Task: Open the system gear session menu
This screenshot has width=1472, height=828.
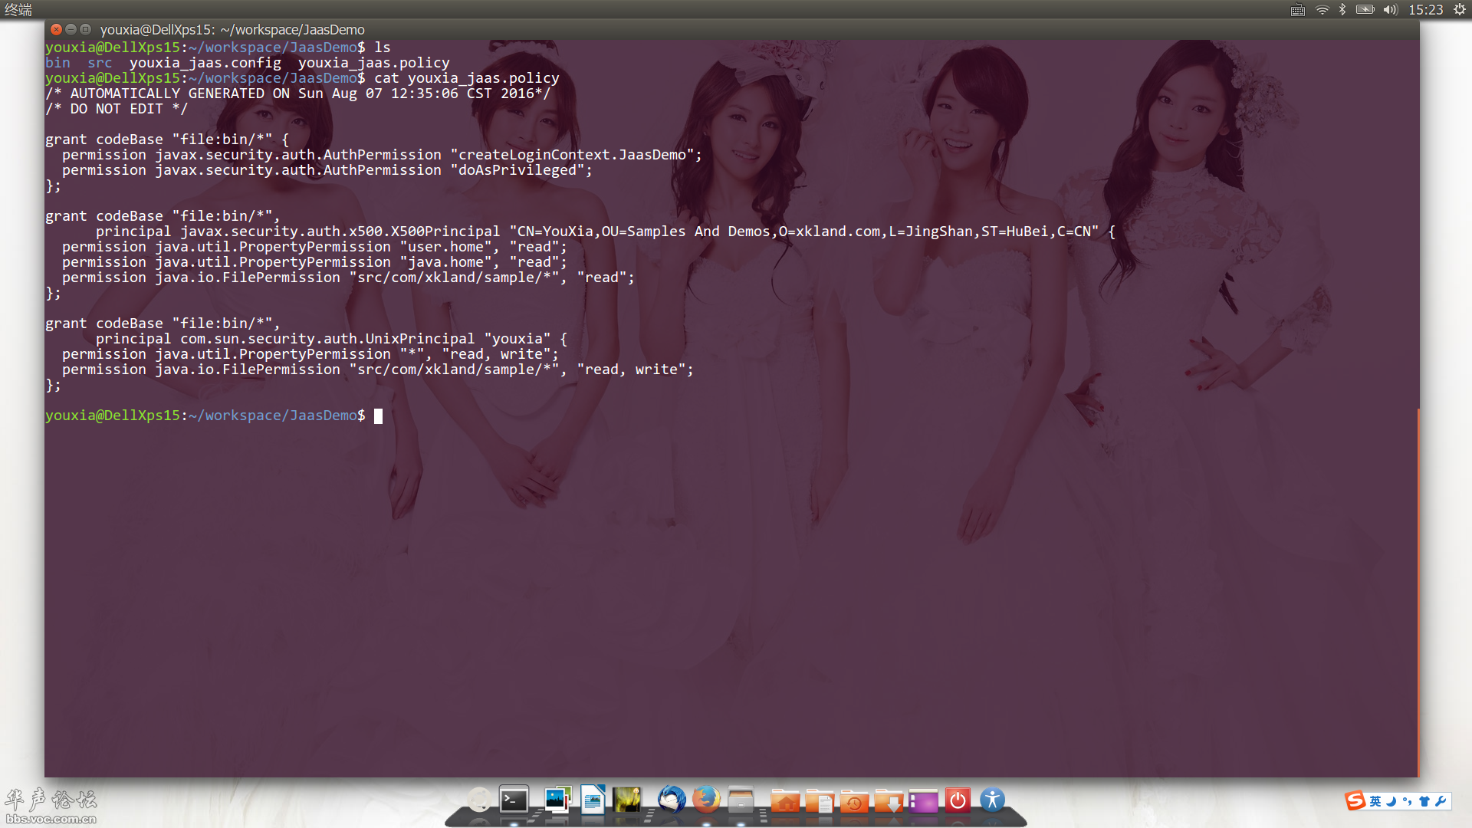Action: pyautogui.click(x=1459, y=10)
